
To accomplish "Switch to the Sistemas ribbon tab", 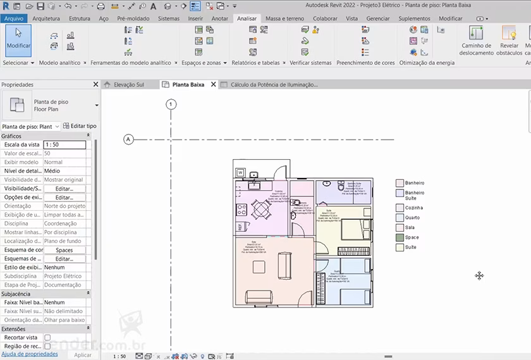I will point(169,18).
